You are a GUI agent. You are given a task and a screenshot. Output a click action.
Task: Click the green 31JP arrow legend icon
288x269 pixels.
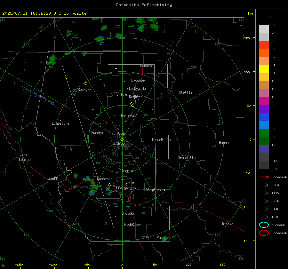(x=264, y=209)
